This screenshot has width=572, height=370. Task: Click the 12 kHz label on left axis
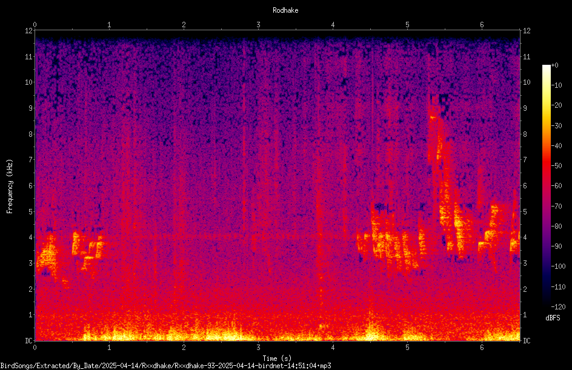pyautogui.click(x=29, y=31)
